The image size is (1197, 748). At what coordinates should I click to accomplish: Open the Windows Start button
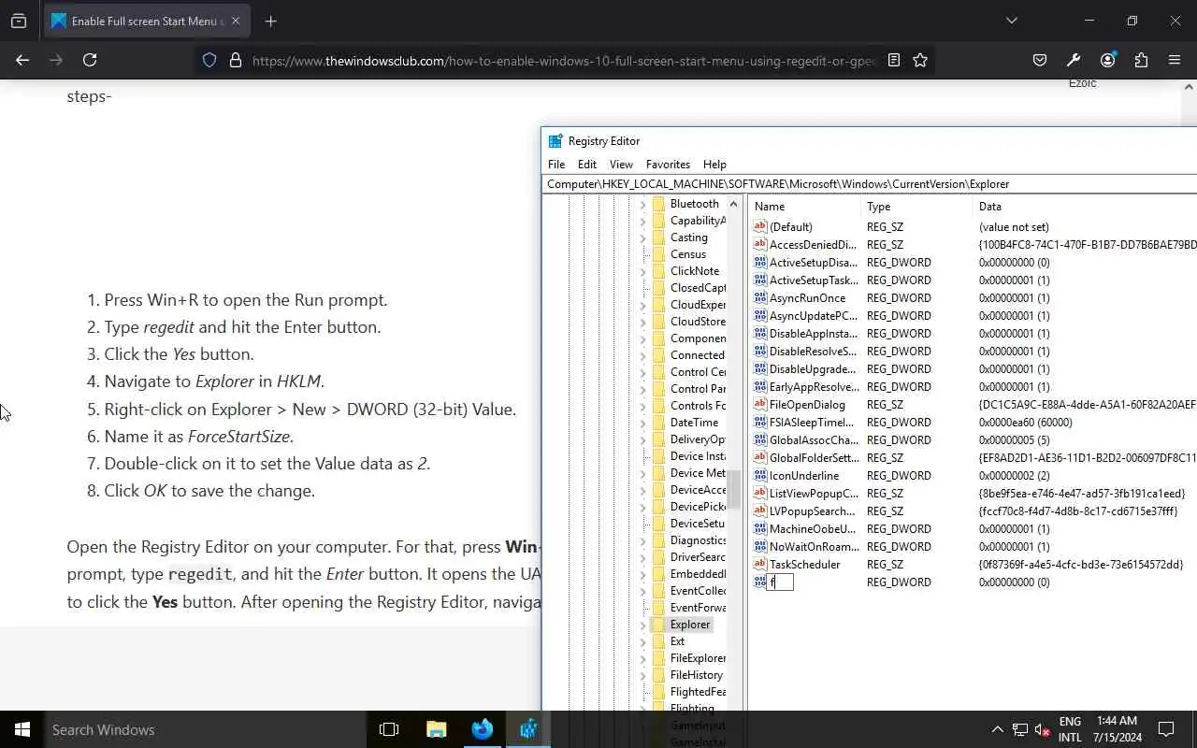click(x=22, y=729)
